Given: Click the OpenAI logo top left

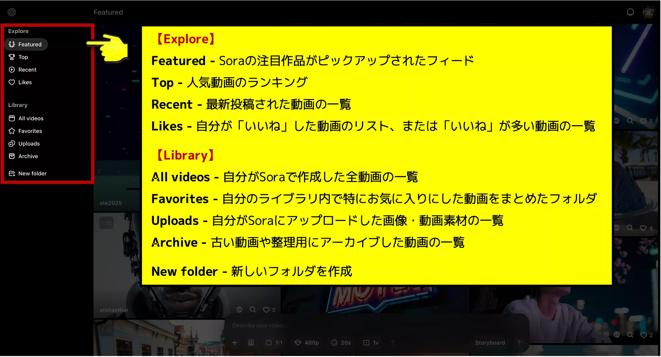Looking at the screenshot, I should point(12,12).
